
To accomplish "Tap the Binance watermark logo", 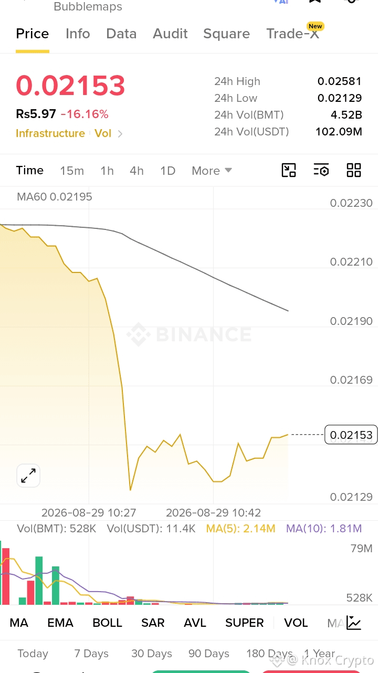I will (189, 334).
